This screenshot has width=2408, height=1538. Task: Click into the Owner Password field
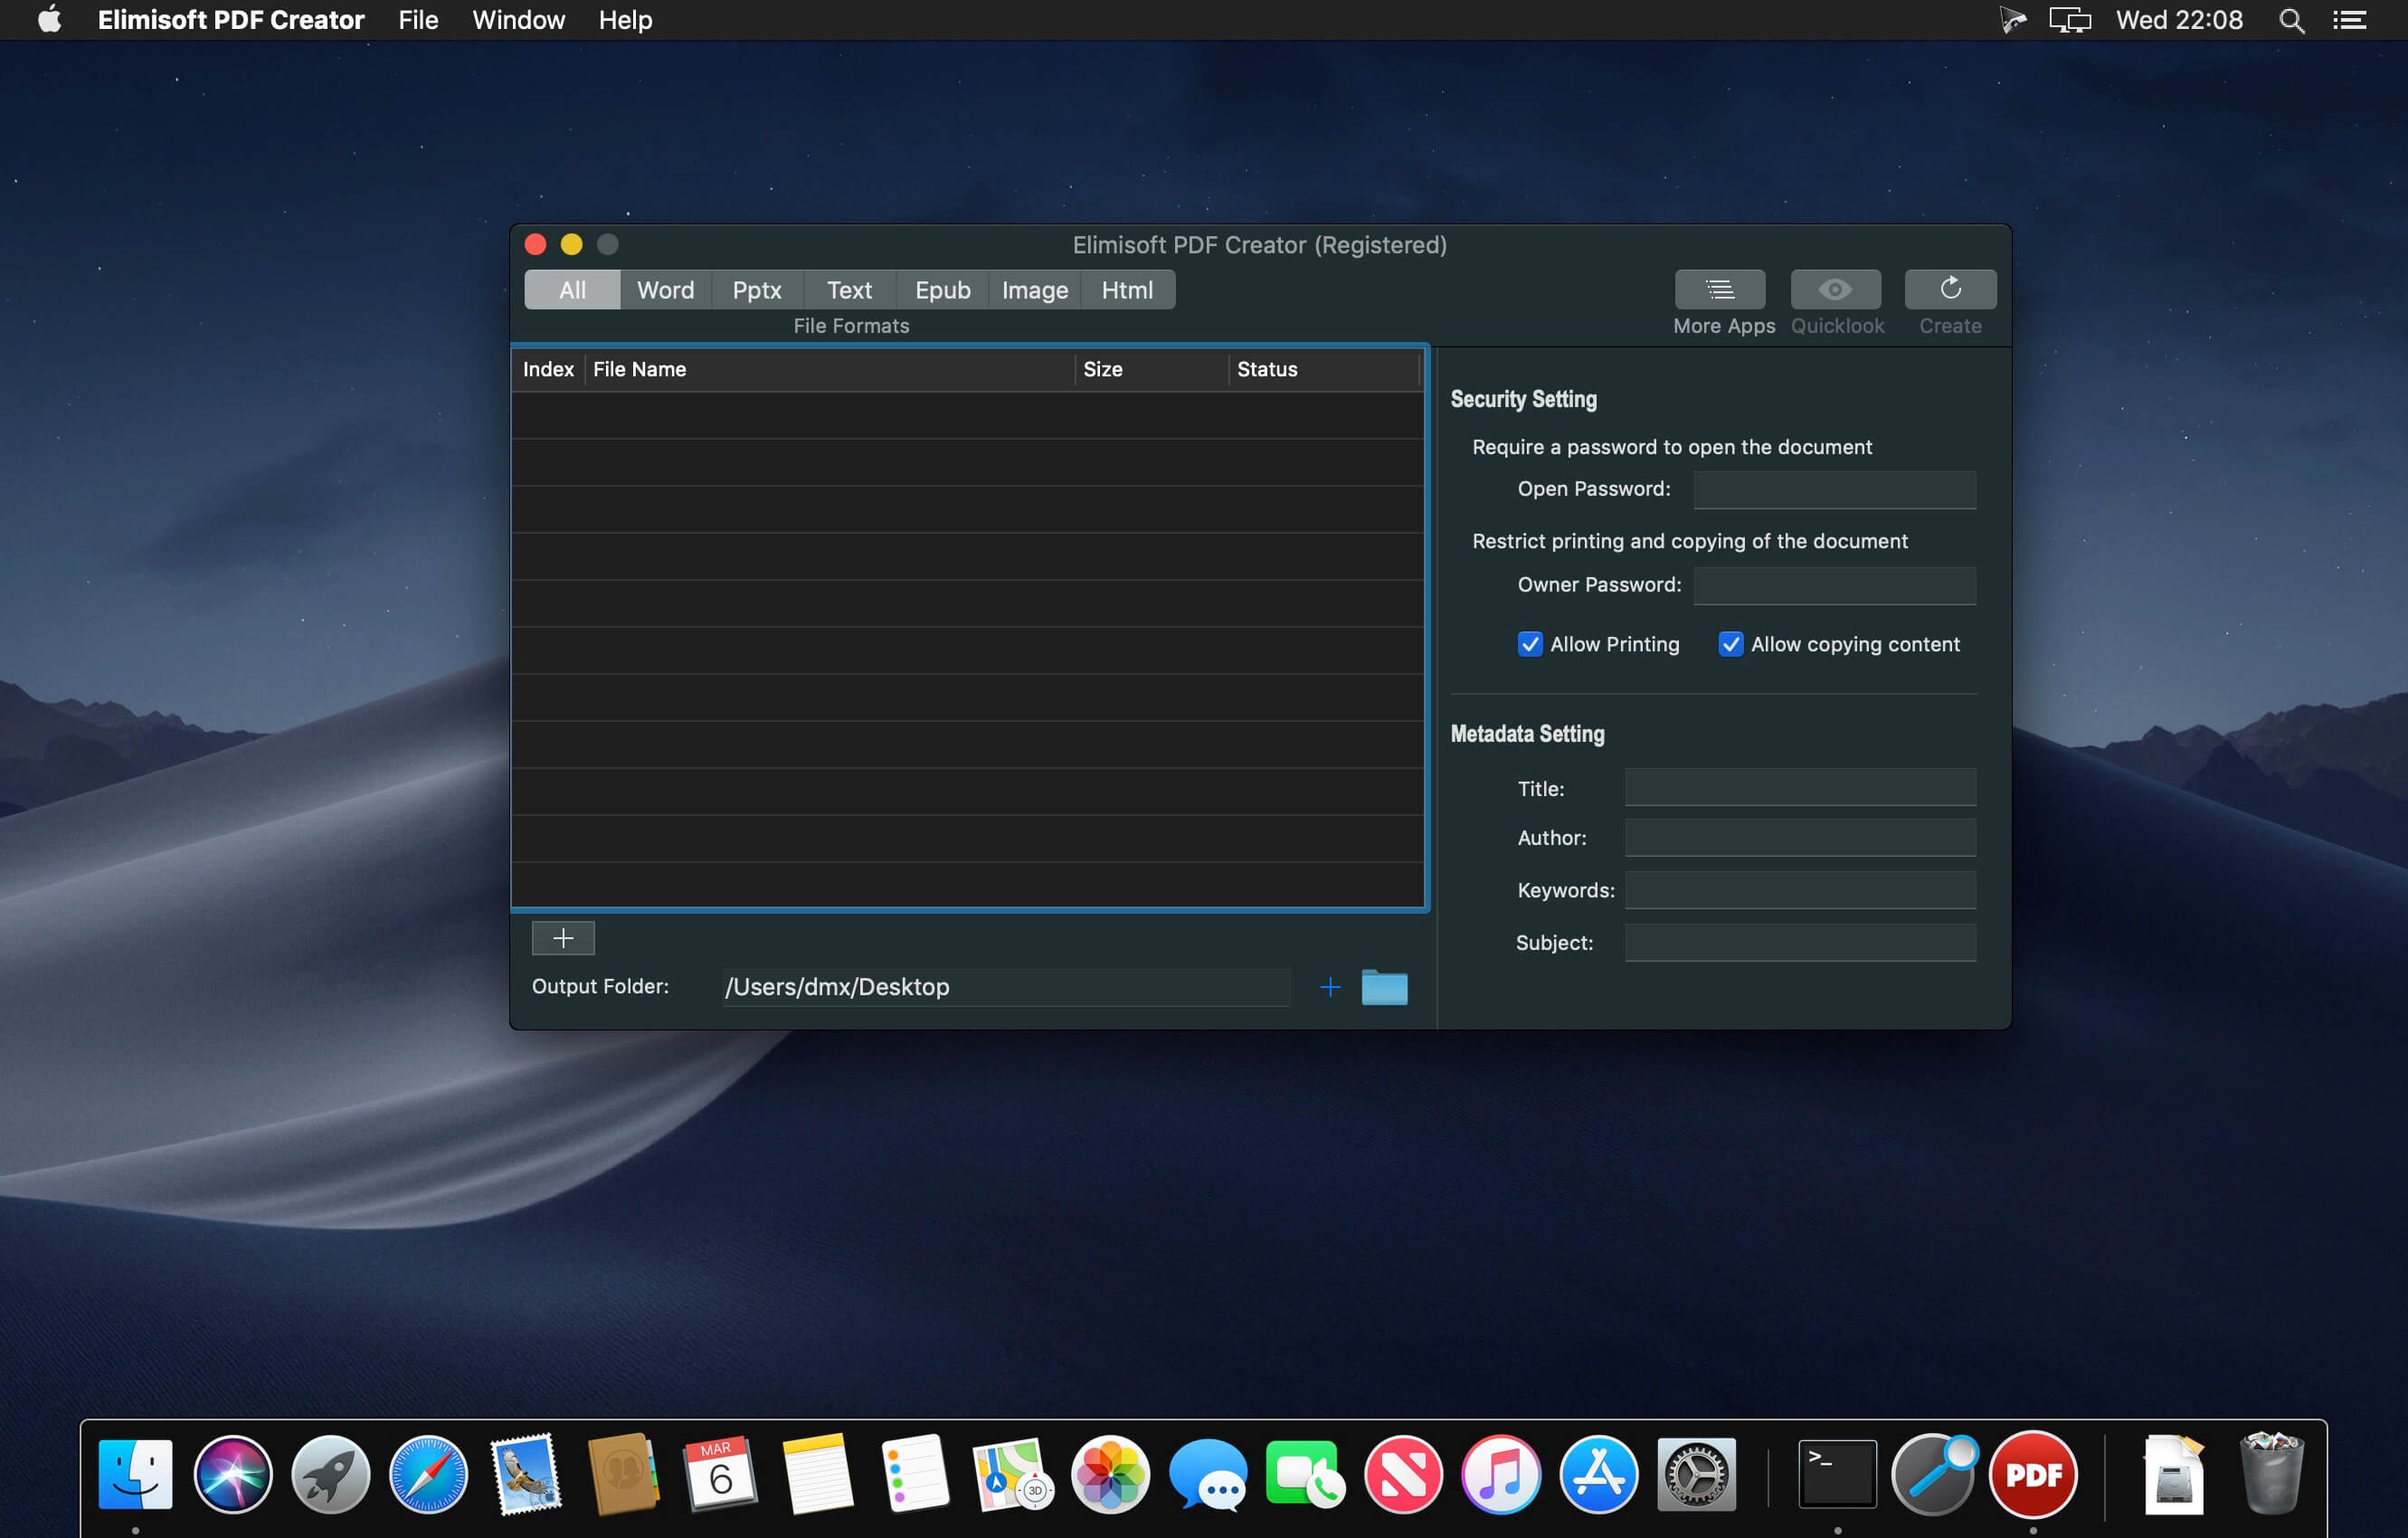click(x=1834, y=586)
